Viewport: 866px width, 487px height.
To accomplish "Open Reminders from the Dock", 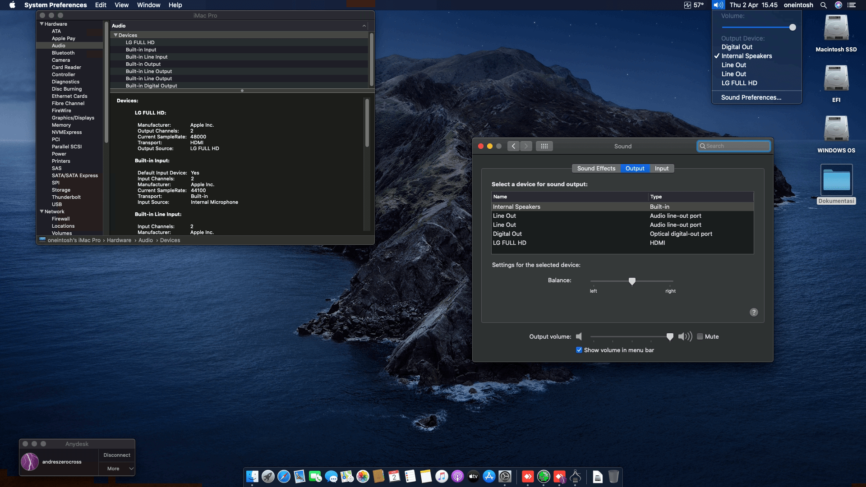I will click(410, 476).
